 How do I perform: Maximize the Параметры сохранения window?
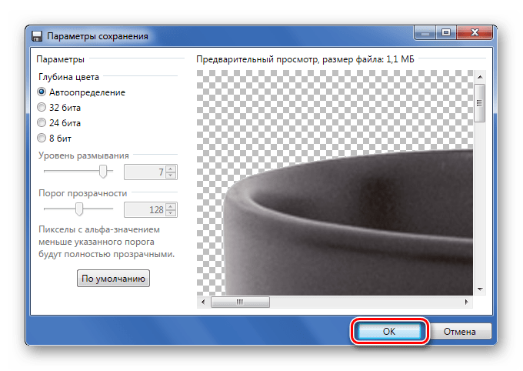pos(446,32)
